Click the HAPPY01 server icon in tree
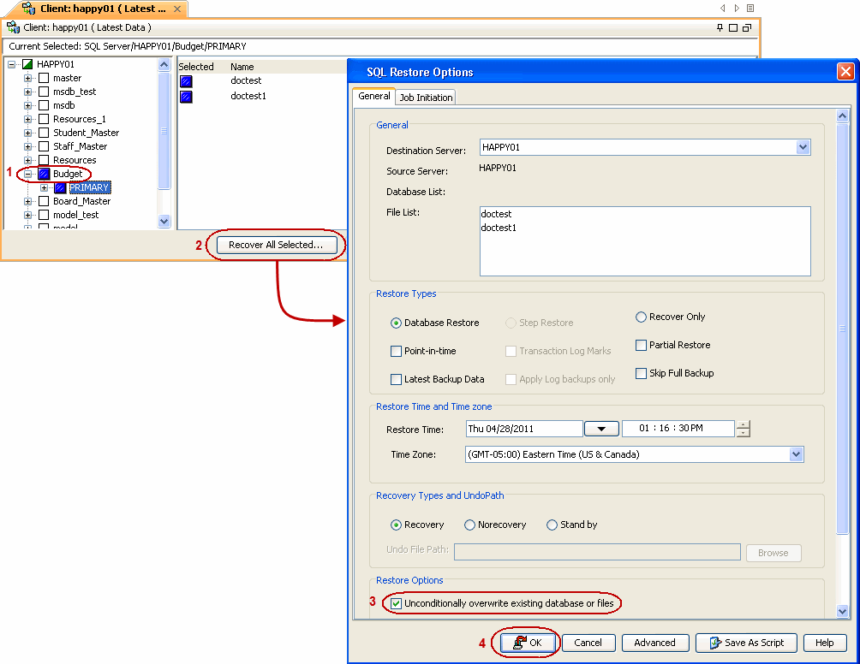 (x=27, y=64)
